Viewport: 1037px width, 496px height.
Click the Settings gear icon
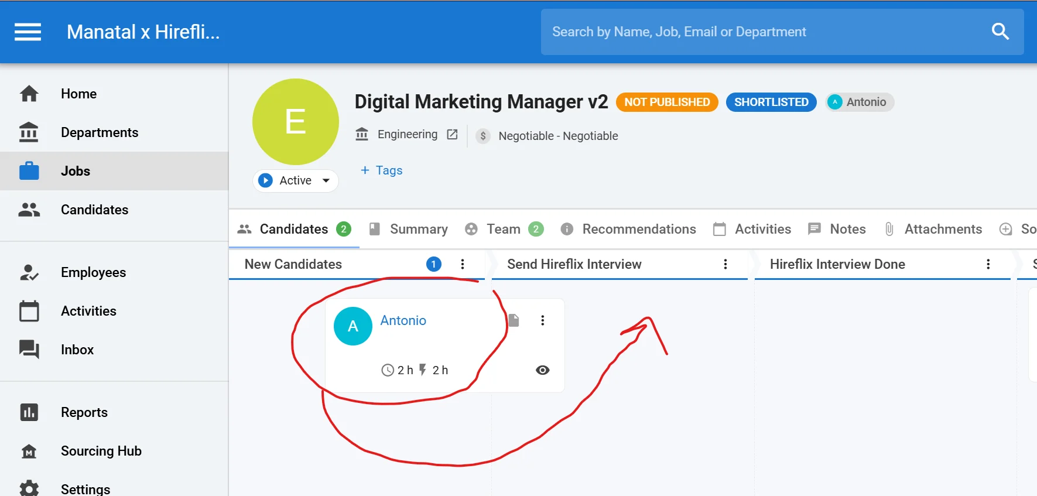point(29,489)
